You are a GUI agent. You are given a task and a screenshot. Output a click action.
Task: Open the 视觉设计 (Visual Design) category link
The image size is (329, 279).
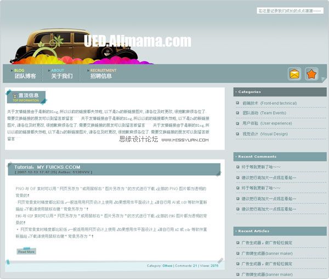(265, 134)
